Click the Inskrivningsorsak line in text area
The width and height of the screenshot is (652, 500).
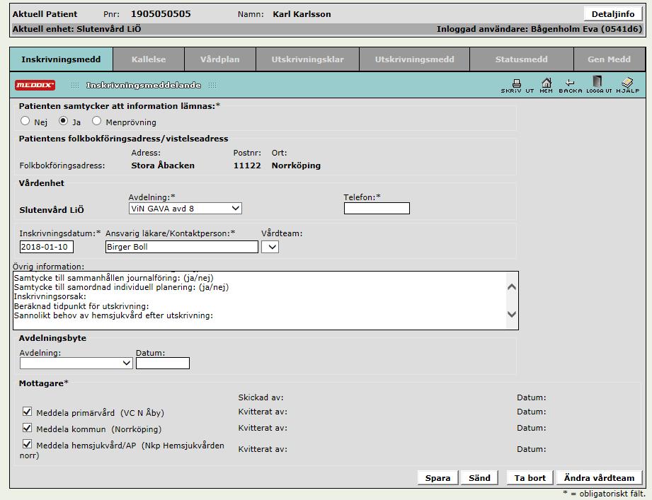(50, 296)
